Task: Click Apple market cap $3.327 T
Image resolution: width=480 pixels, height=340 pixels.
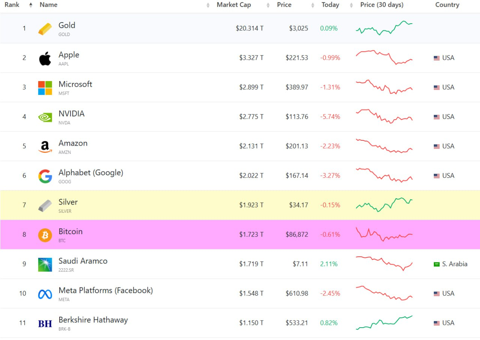Action: [x=251, y=58]
